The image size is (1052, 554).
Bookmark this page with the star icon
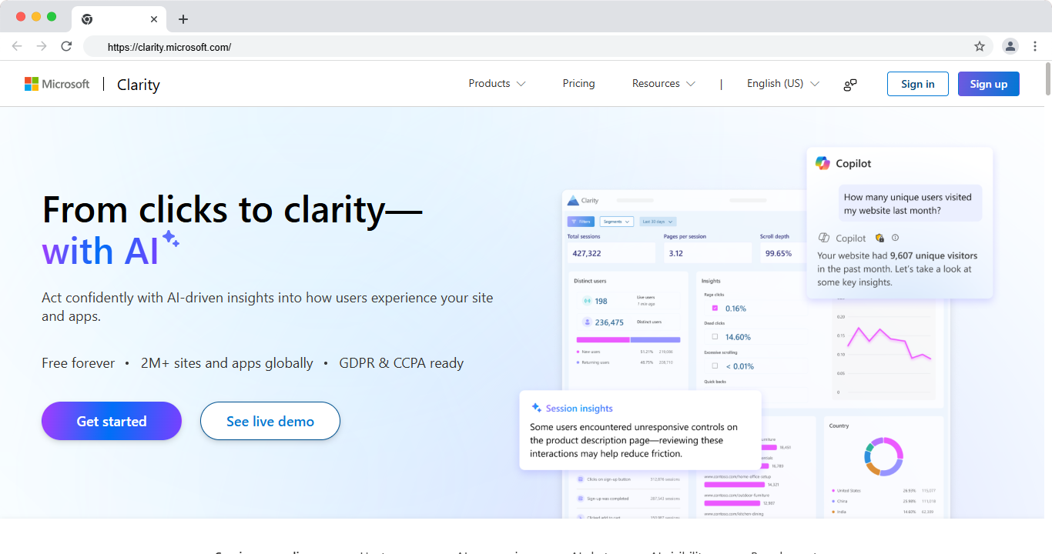(980, 46)
